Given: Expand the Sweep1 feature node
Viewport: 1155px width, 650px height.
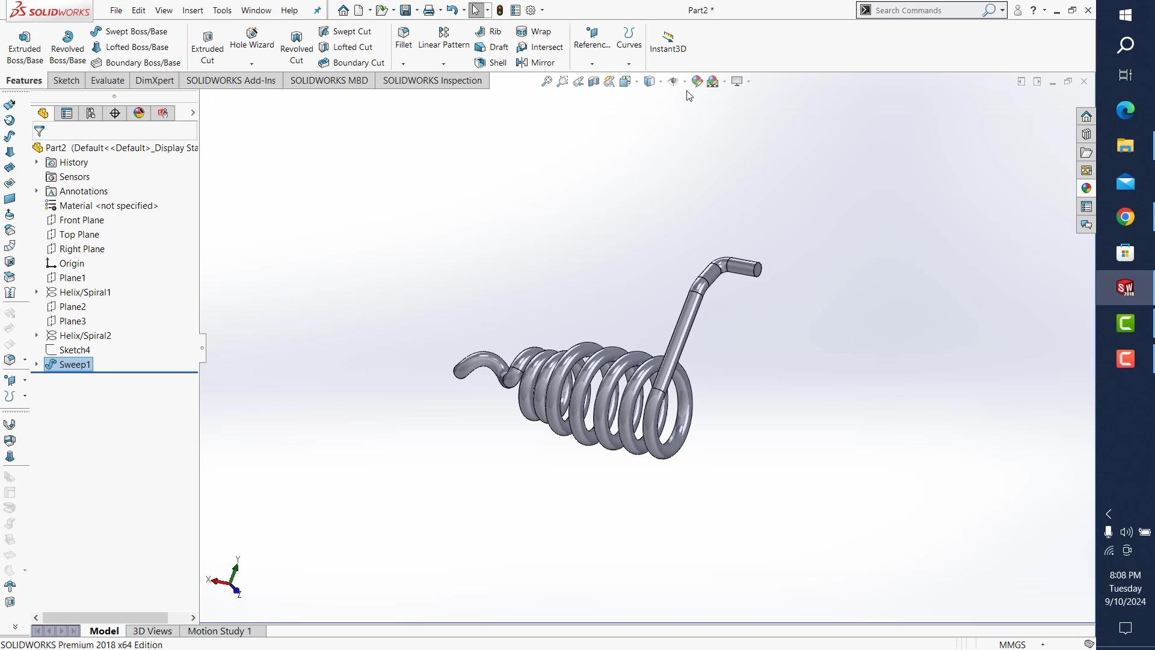Looking at the screenshot, I should coord(37,364).
